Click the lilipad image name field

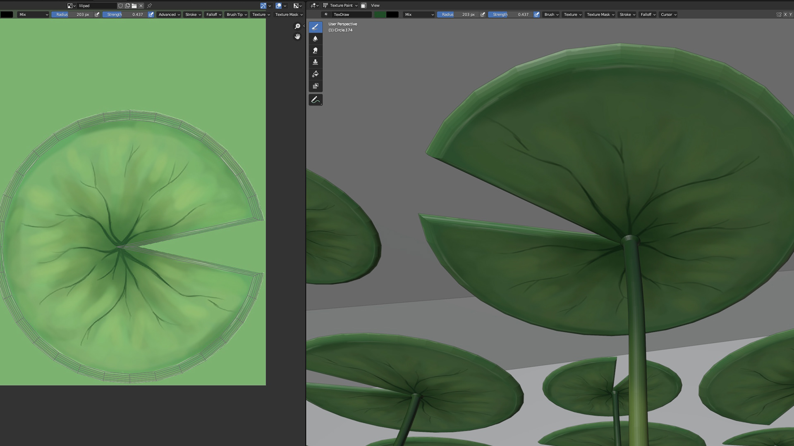[97, 6]
